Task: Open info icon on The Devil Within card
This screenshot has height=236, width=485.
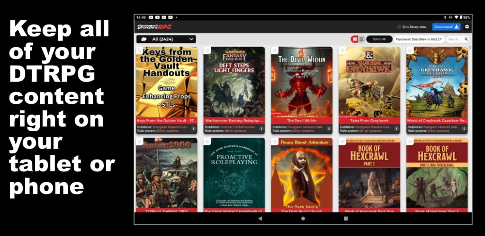Action: click(329, 128)
